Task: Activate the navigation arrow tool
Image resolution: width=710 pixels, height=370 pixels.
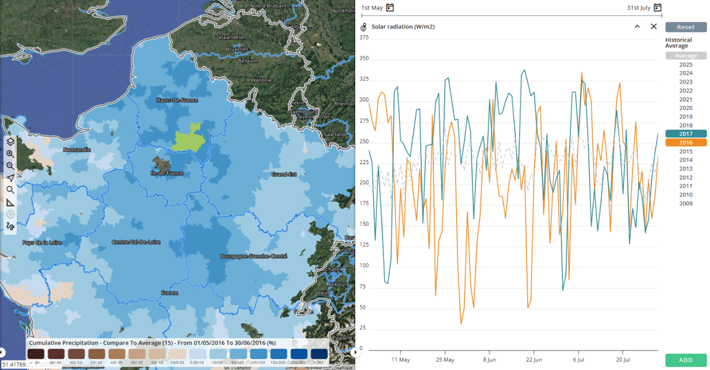Action: click(11, 177)
